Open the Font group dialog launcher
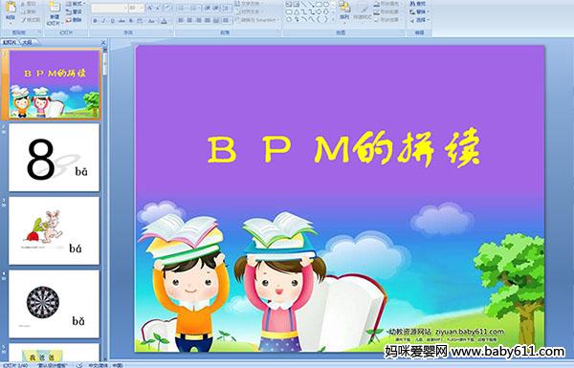574x368 pixels. click(x=170, y=32)
